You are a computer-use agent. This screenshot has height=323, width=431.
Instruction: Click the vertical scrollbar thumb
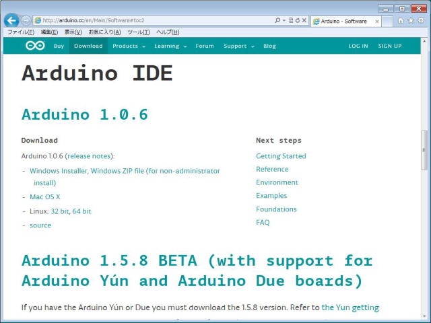coord(424,151)
